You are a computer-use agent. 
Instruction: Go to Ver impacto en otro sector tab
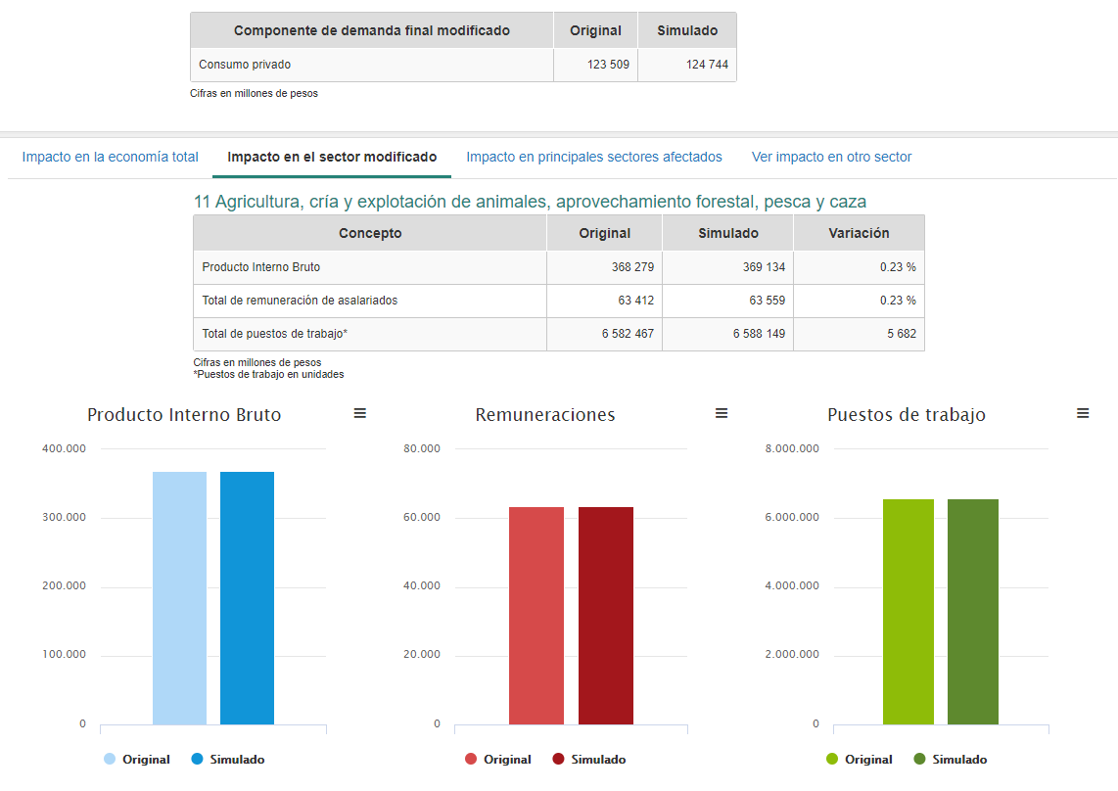[831, 157]
